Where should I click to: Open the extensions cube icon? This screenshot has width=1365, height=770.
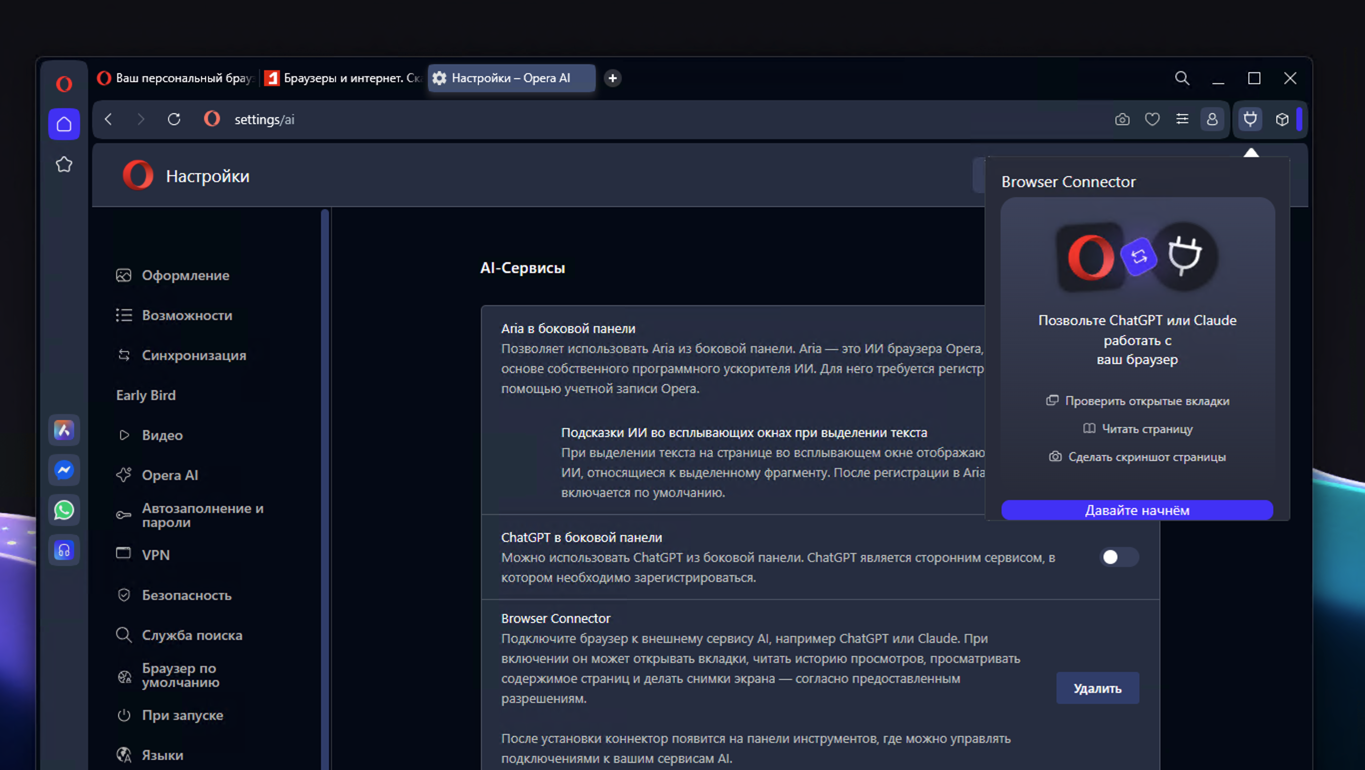(x=1282, y=120)
